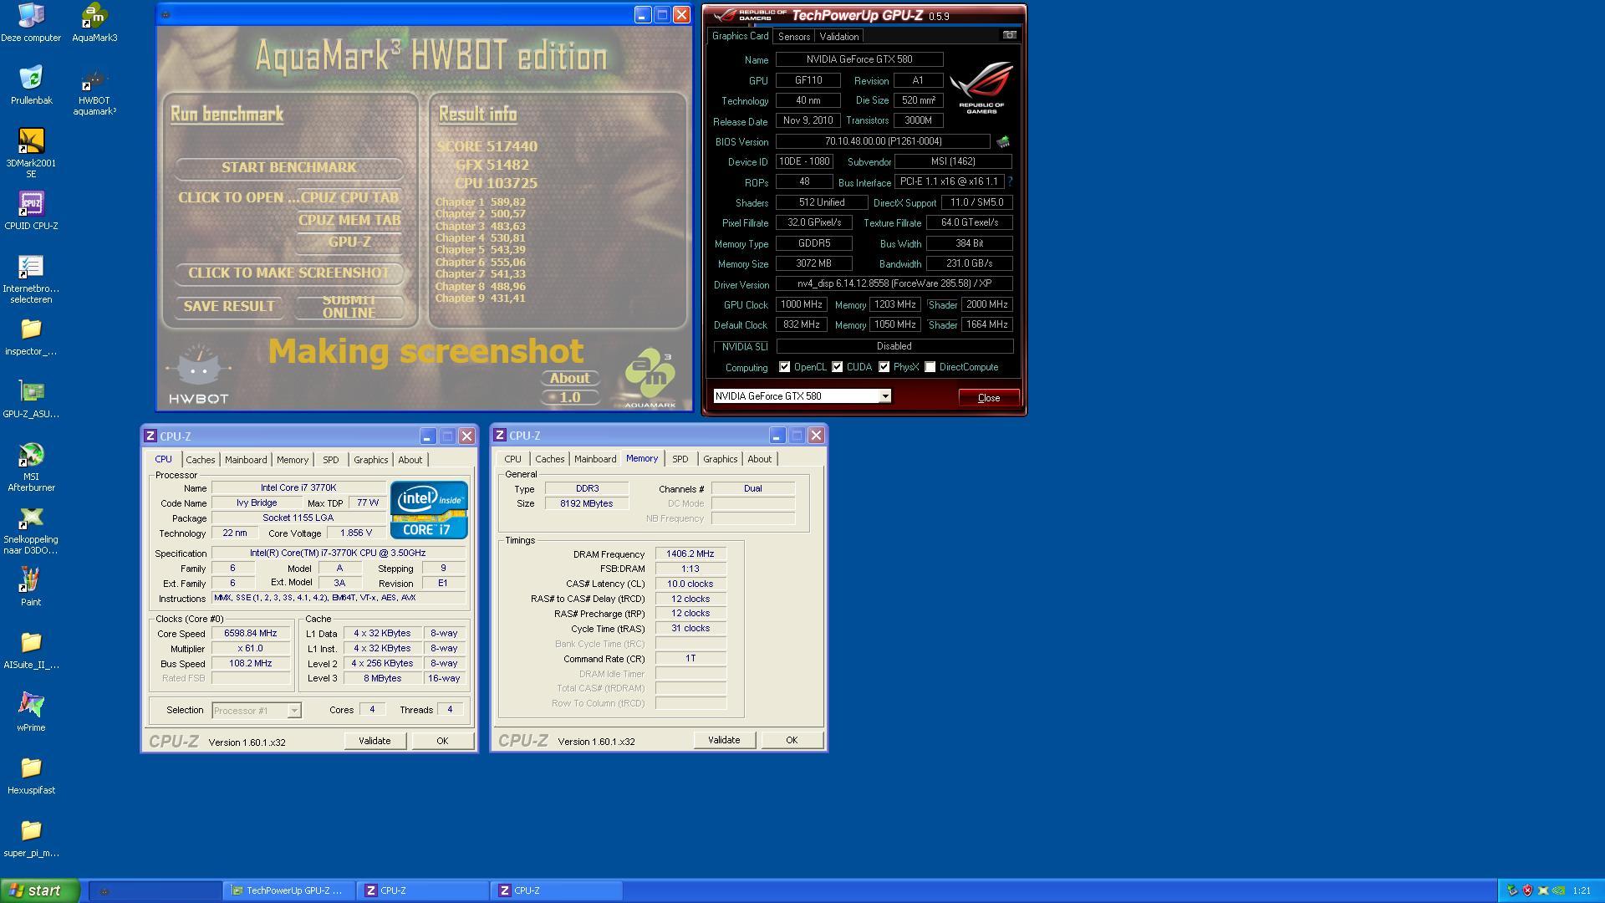The height and width of the screenshot is (903, 1605).
Task: Select the TechPowerUp GPU-Z taskbar button
Action: coord(288,890)
